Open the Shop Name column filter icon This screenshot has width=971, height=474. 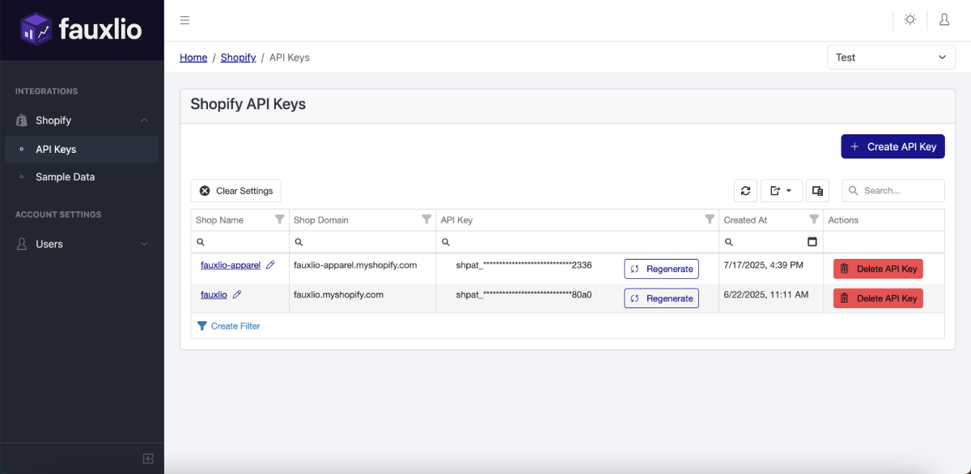point(280,219)
